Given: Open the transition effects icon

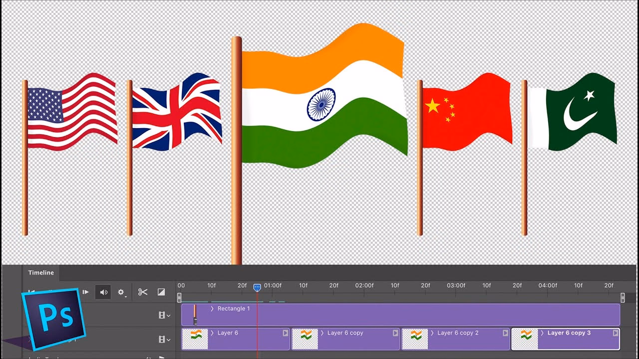Looking at the screenshot, I should 161,292.
